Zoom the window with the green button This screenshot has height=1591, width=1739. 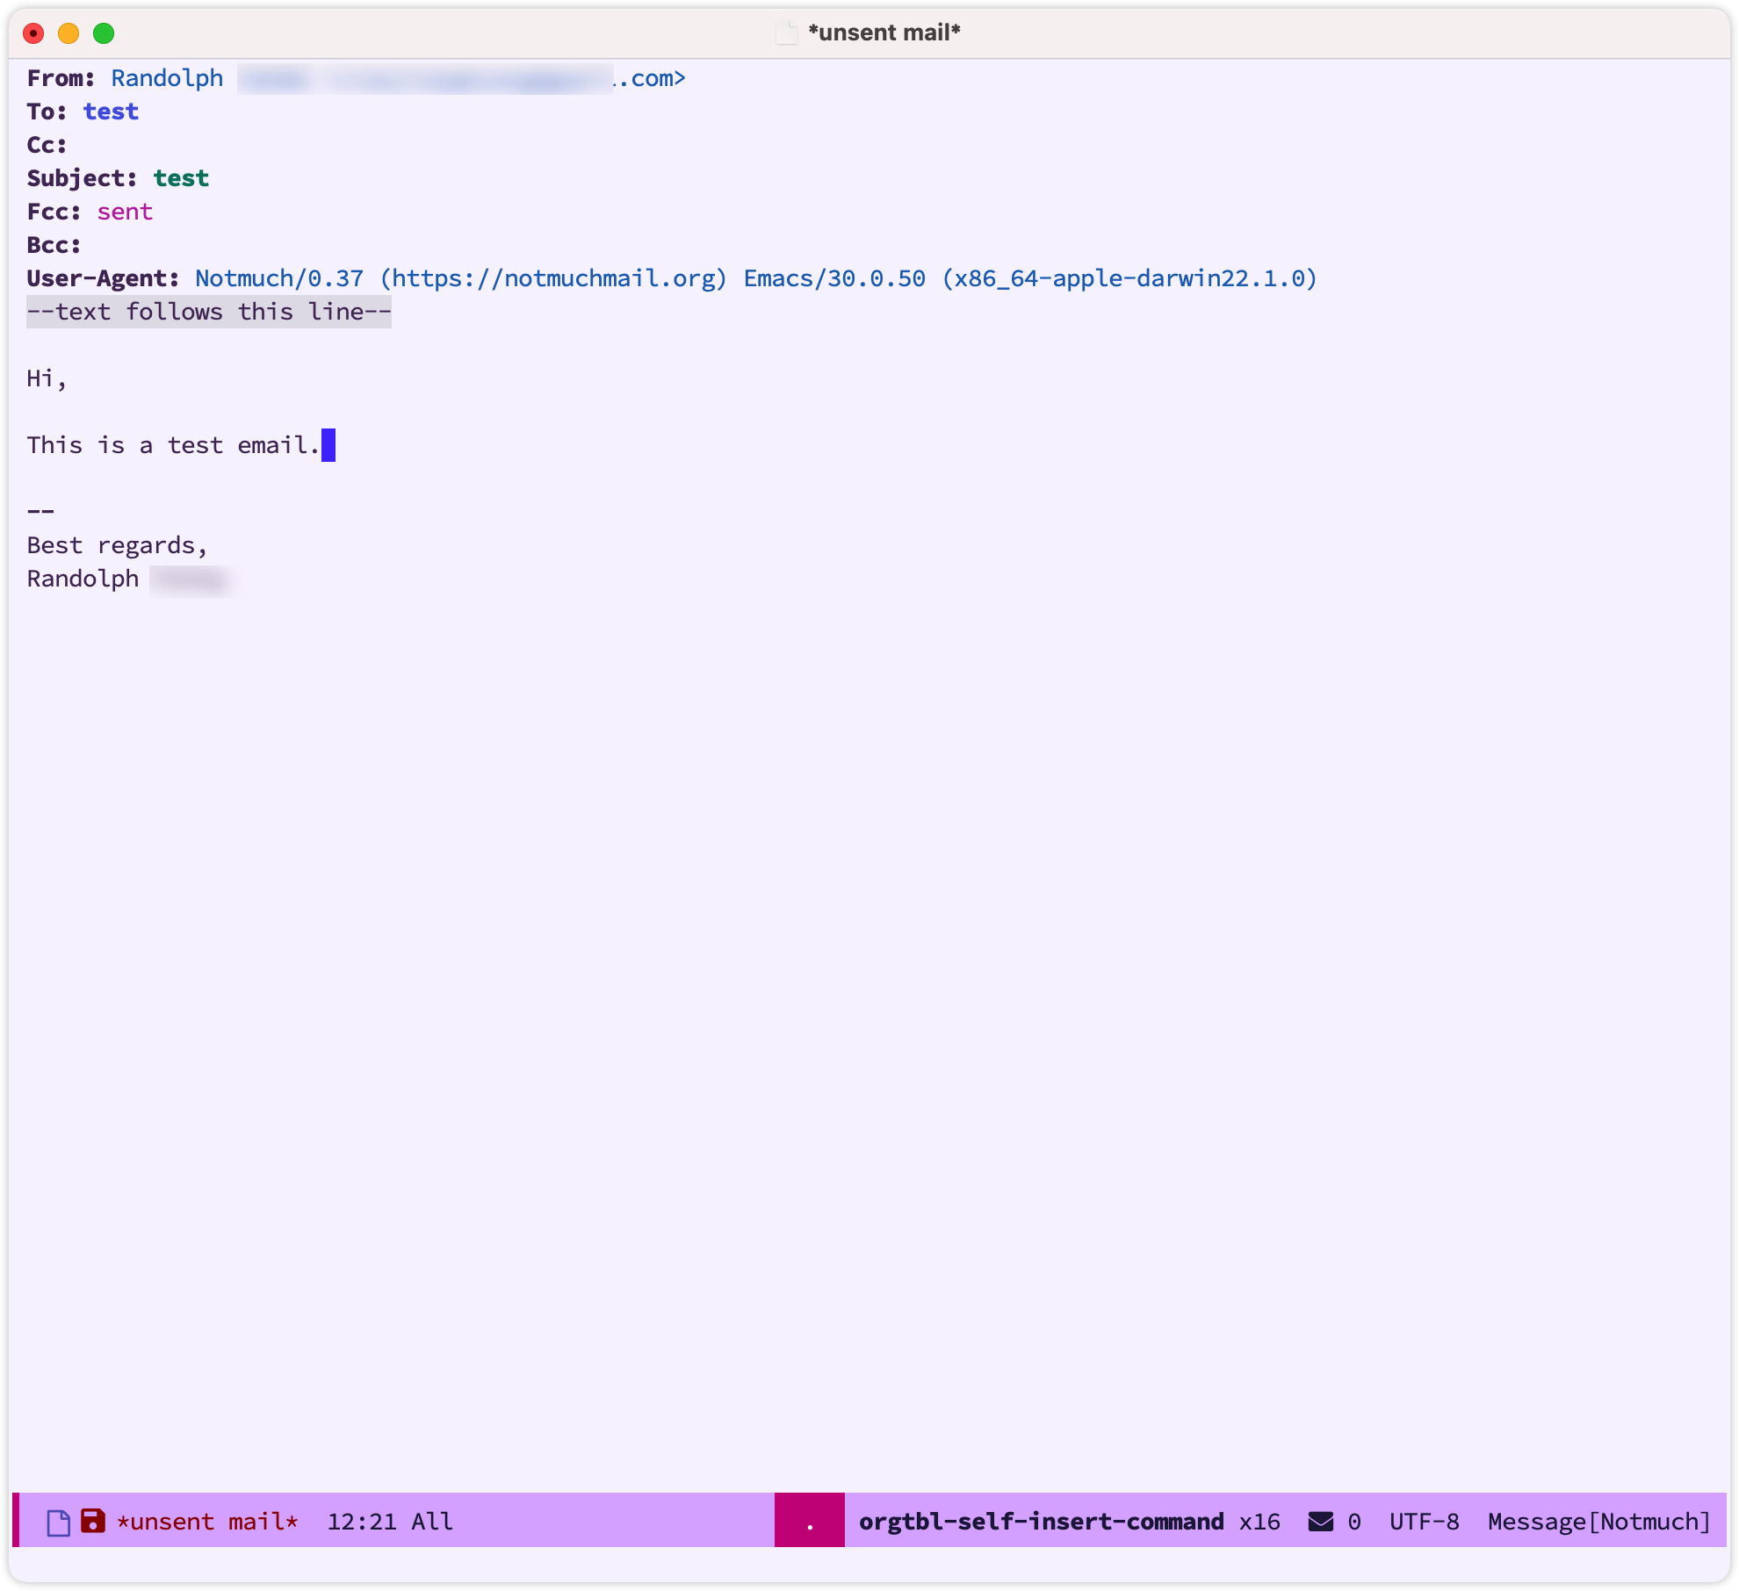pyautogui.click(x=104, y=33)
